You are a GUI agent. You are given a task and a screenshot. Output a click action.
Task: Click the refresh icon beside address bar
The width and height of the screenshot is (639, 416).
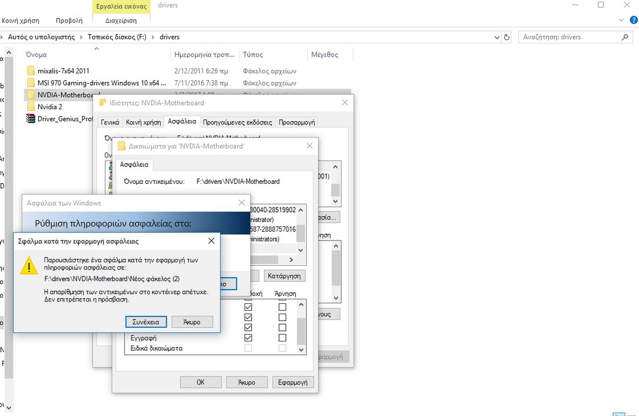[x=507, y=37]
